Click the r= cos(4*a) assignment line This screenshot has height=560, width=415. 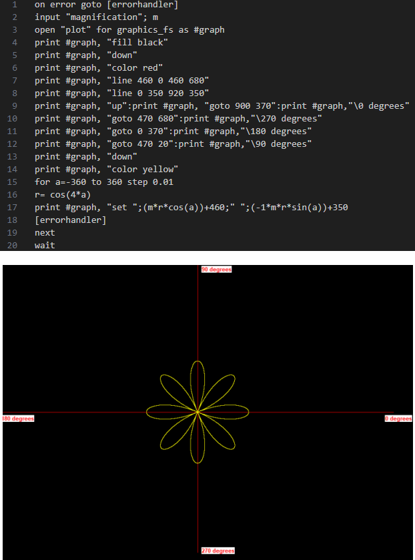(62, 195)
